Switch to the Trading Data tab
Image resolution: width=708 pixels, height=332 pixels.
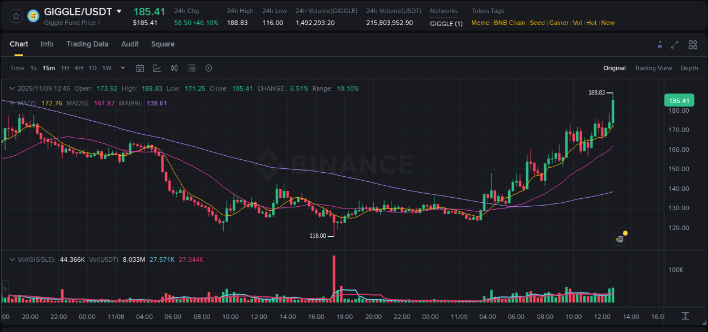click(87, 44)
